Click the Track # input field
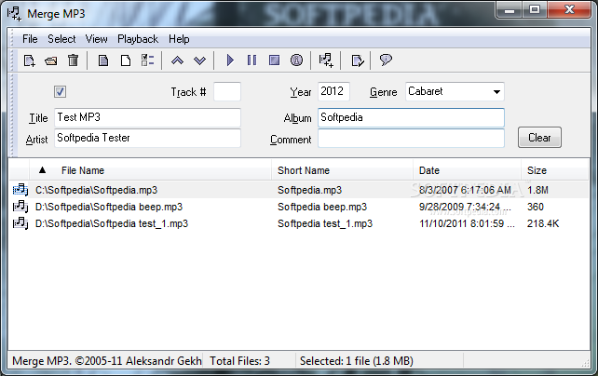 click(x=227, y=92)
